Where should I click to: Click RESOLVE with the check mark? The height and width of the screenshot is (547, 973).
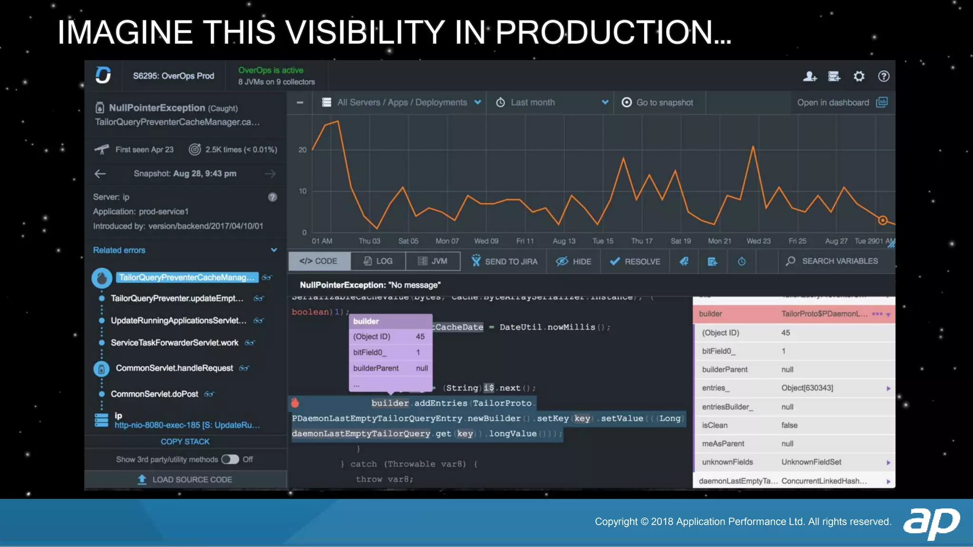pos(635,262)
